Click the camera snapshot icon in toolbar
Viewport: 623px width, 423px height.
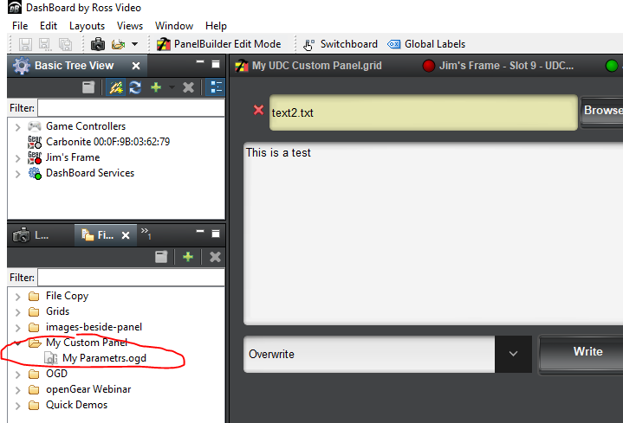(x=98, y=44)
